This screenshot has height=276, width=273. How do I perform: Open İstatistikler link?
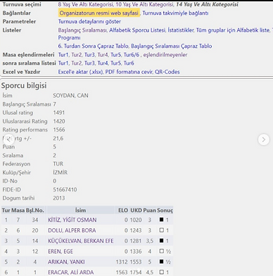click(x=181, y=30)
